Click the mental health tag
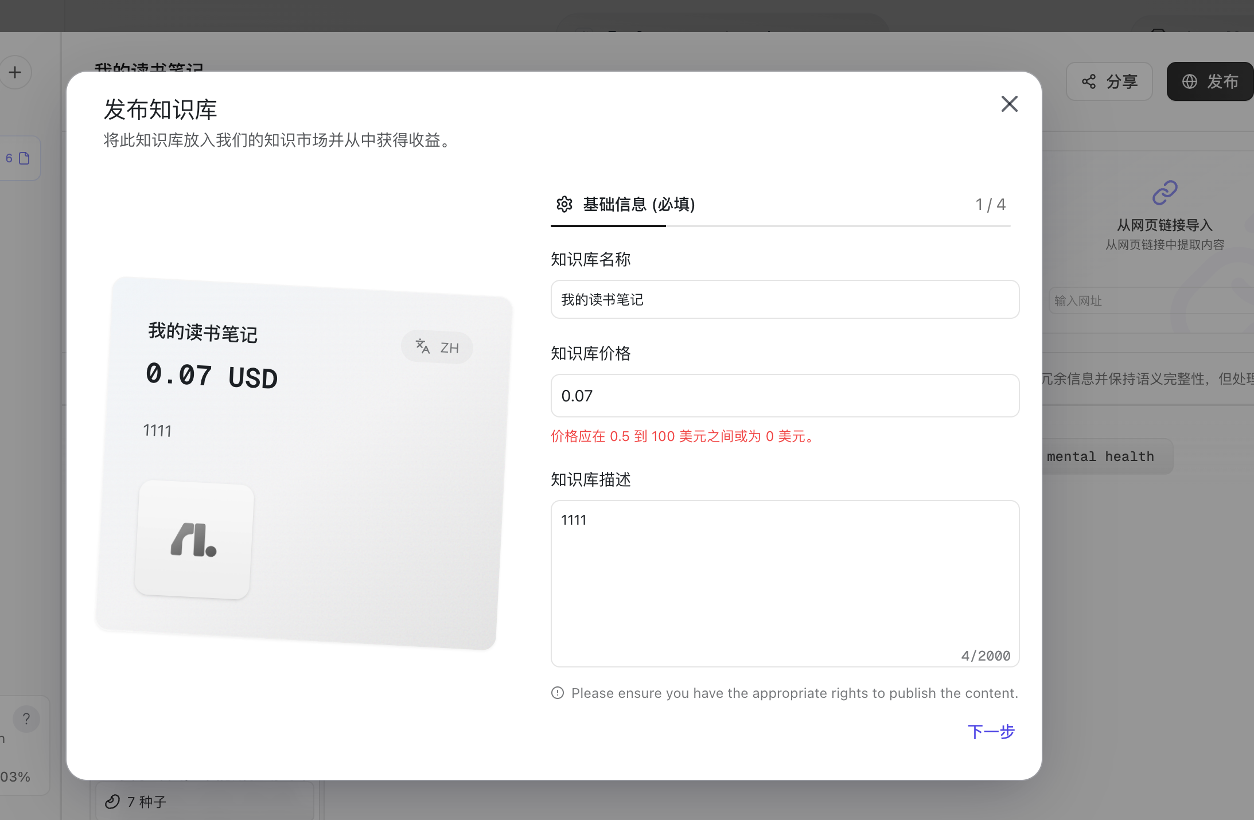This screenshot has height=820, width=1254. tap(1100, 456)
